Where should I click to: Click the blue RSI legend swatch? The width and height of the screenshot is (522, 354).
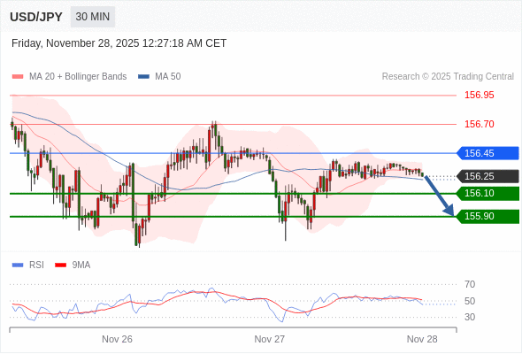[x=18, y=265]
